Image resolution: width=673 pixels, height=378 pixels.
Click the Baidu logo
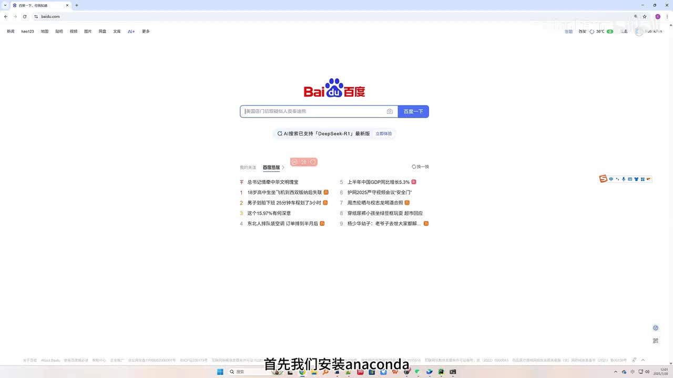(334, 89)
